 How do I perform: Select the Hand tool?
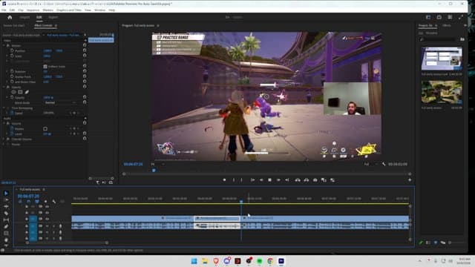coord(6,240)
